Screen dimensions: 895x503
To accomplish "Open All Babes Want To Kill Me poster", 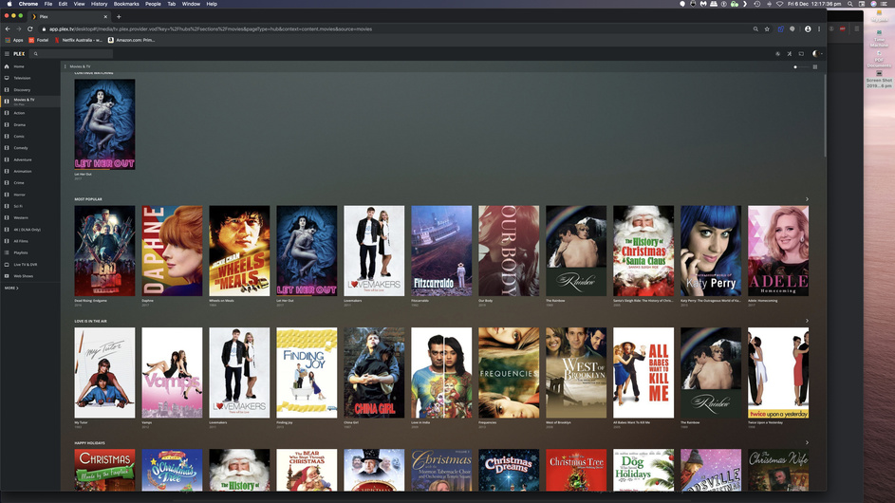I will [643, 372].
